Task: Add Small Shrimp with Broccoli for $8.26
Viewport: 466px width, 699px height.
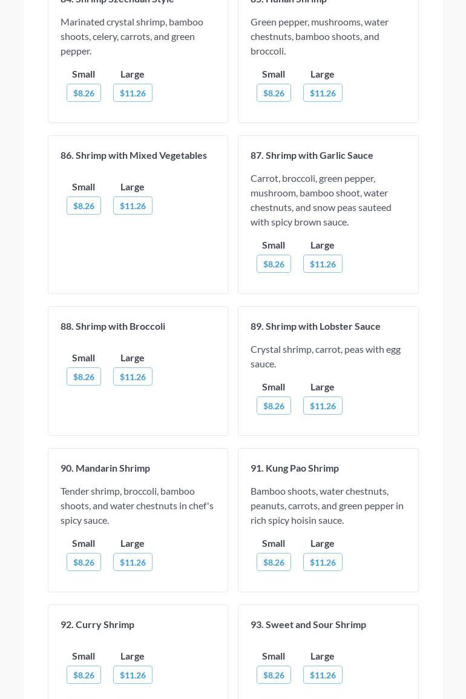Action: [x=84, y=376]
